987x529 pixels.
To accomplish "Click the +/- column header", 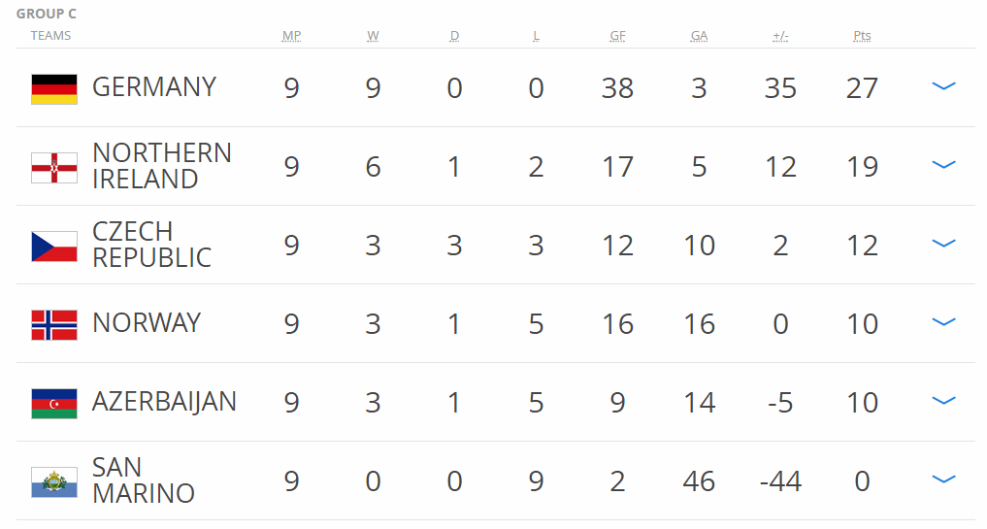I will pyautogui.click(x=780, y=37).
